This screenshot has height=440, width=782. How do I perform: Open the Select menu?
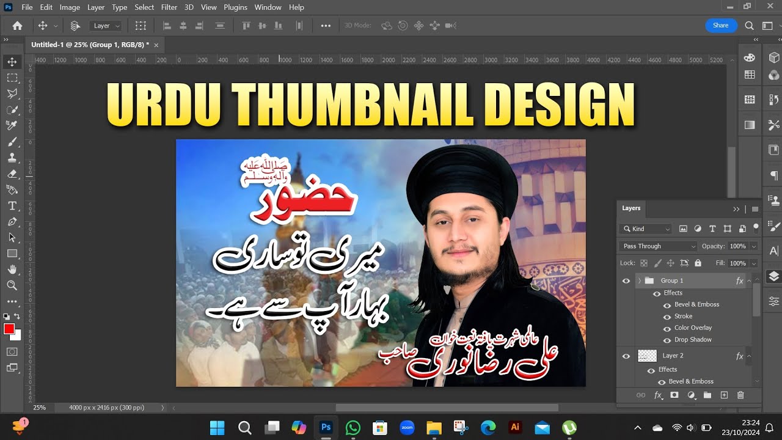click(144, 7)
